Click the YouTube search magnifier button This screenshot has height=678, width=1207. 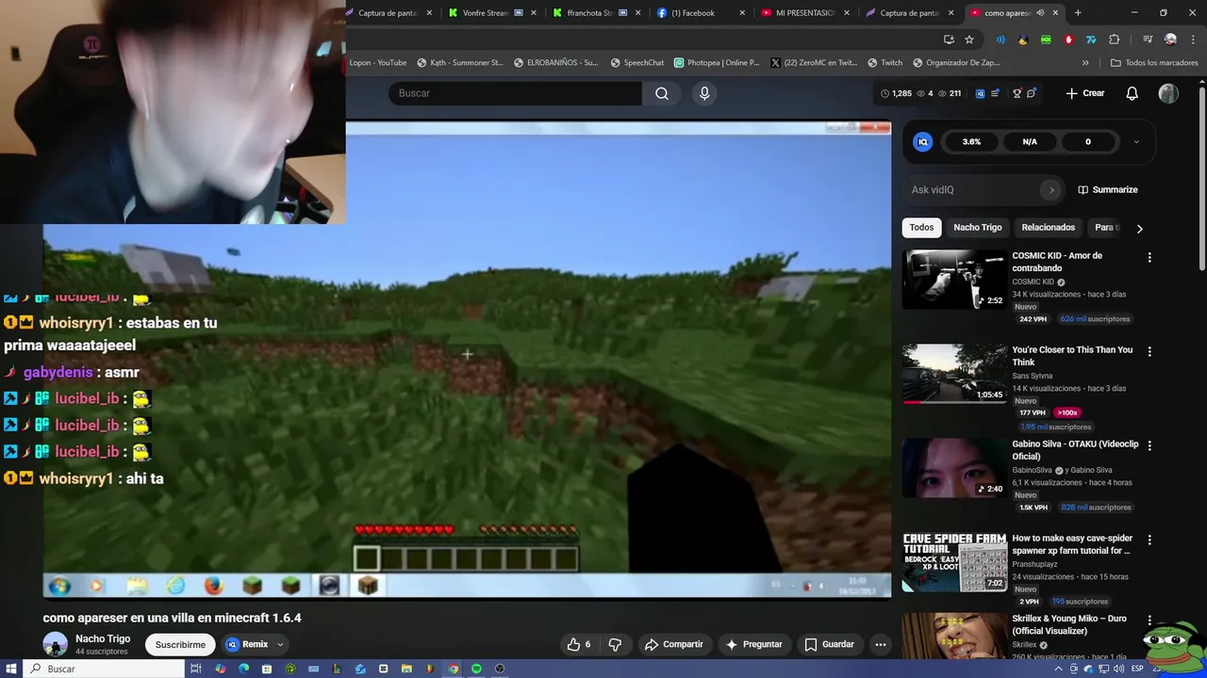662,93
